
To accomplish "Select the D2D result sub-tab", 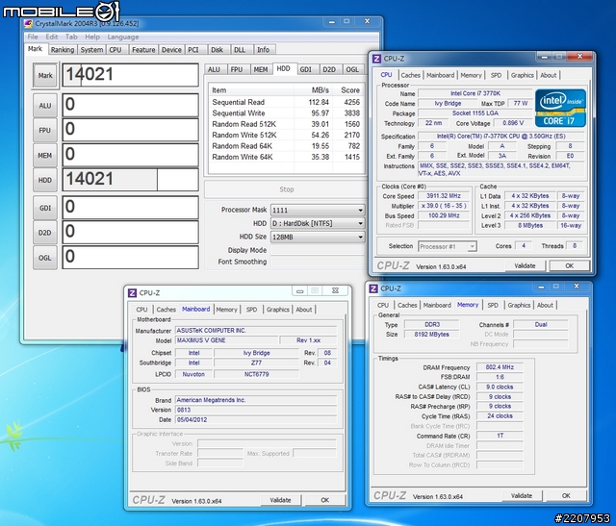I will (x=329, y=69).
